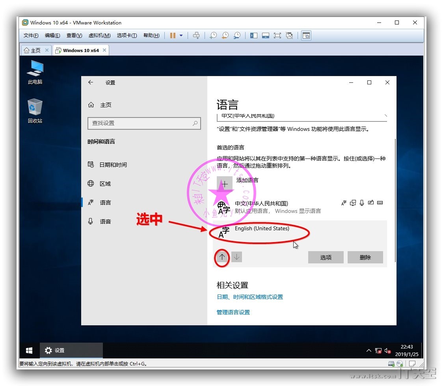Image resolution: width=443 pixels, height=386 pixels.
Task: Click the 删除 remove button
Action: 365,257
